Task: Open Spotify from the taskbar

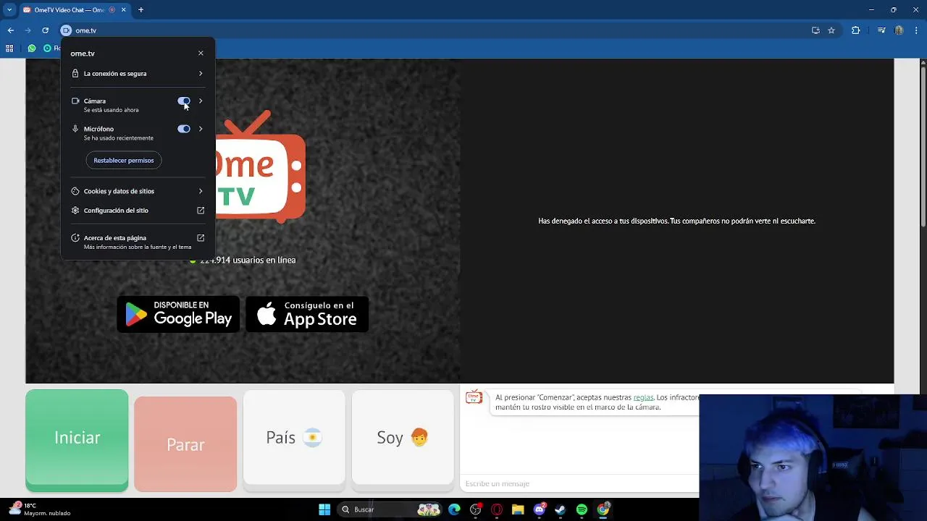Action: tap(582, 509)
